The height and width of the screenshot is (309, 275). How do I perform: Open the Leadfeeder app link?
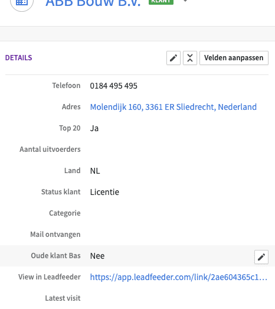tap(179, 277)
